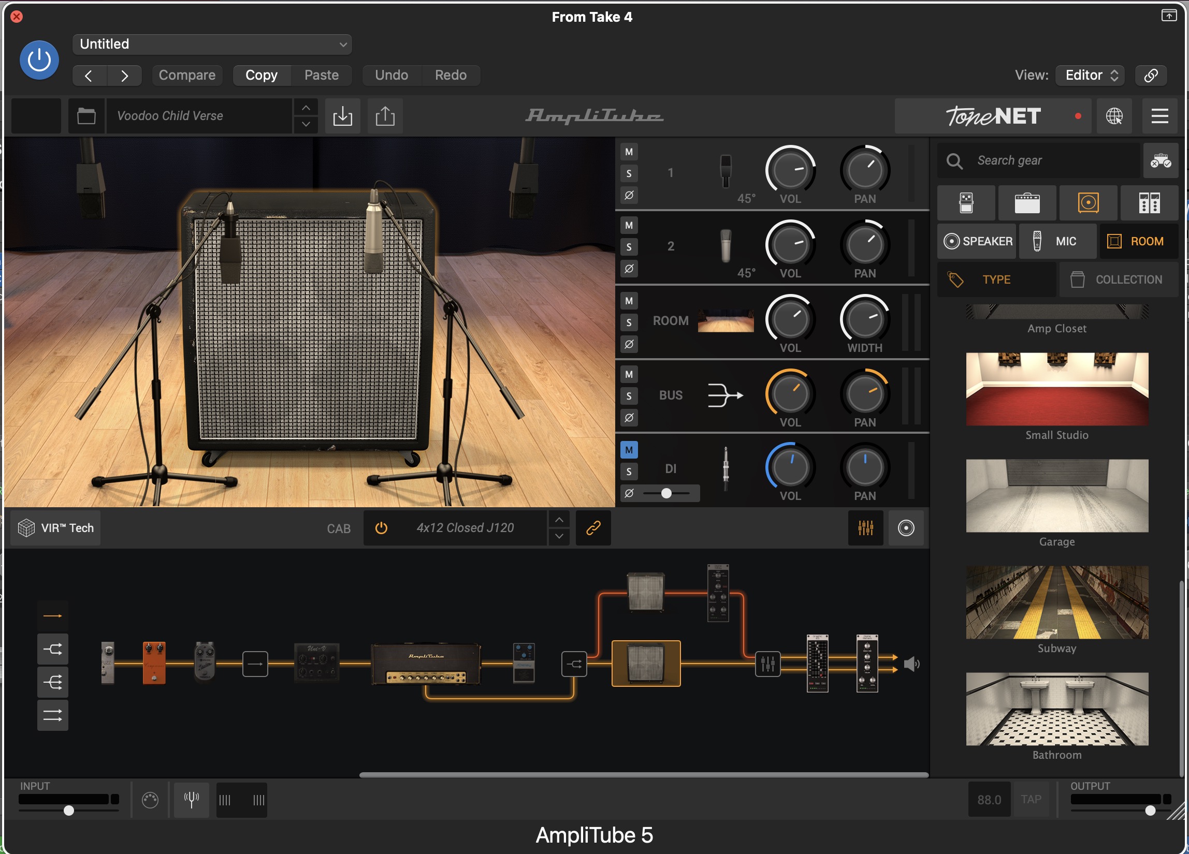Select next cabinet after 4x12 Closed J120

(559, 537)
